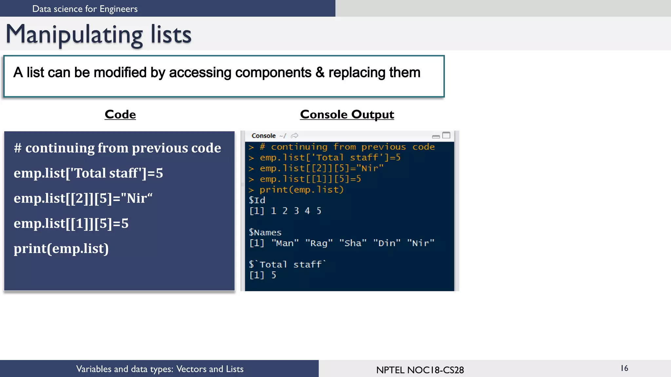Click the emp.list[[1]][5]=5 code line
This screenshot has width=671, height=377.
point(71,224)
